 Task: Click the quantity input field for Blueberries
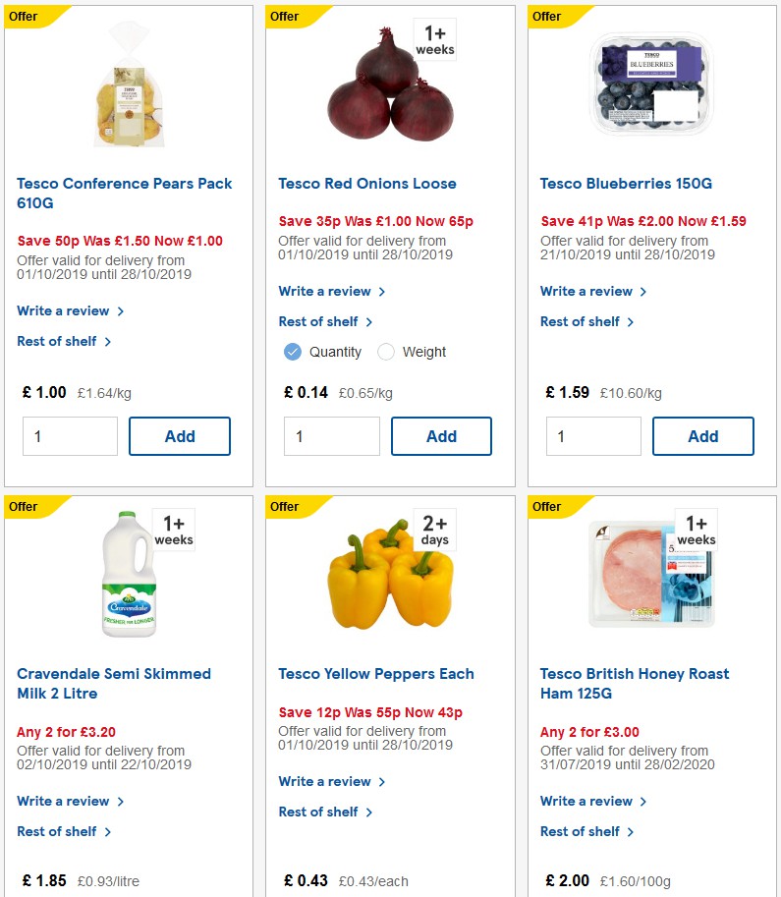click(593, 435)
